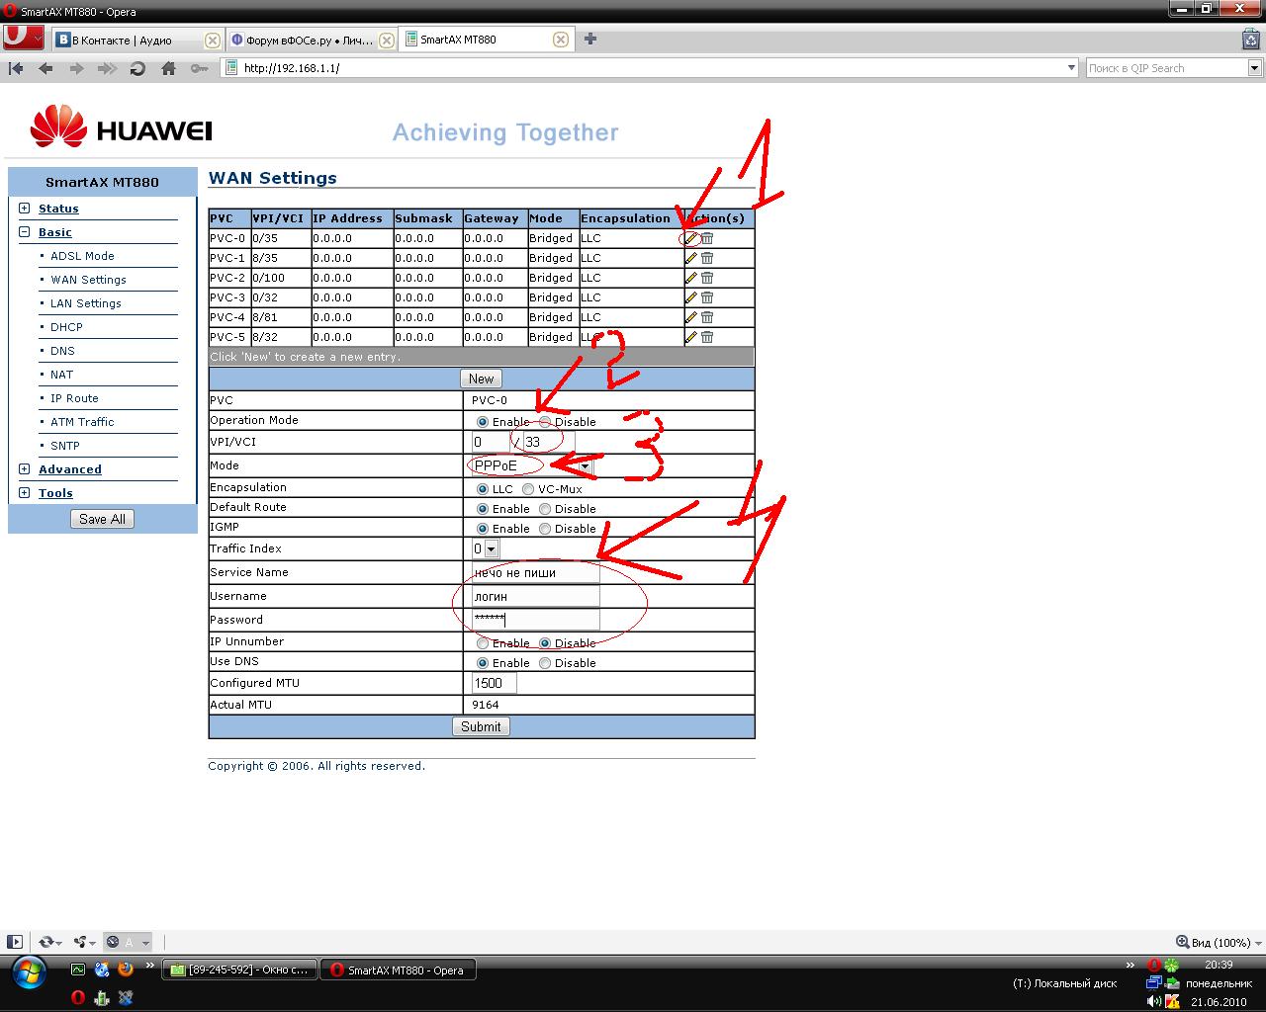This screenshot has height=1012, width=1266.
Task: Click the browser back arrow icon
Action: [x=45, y=68]
